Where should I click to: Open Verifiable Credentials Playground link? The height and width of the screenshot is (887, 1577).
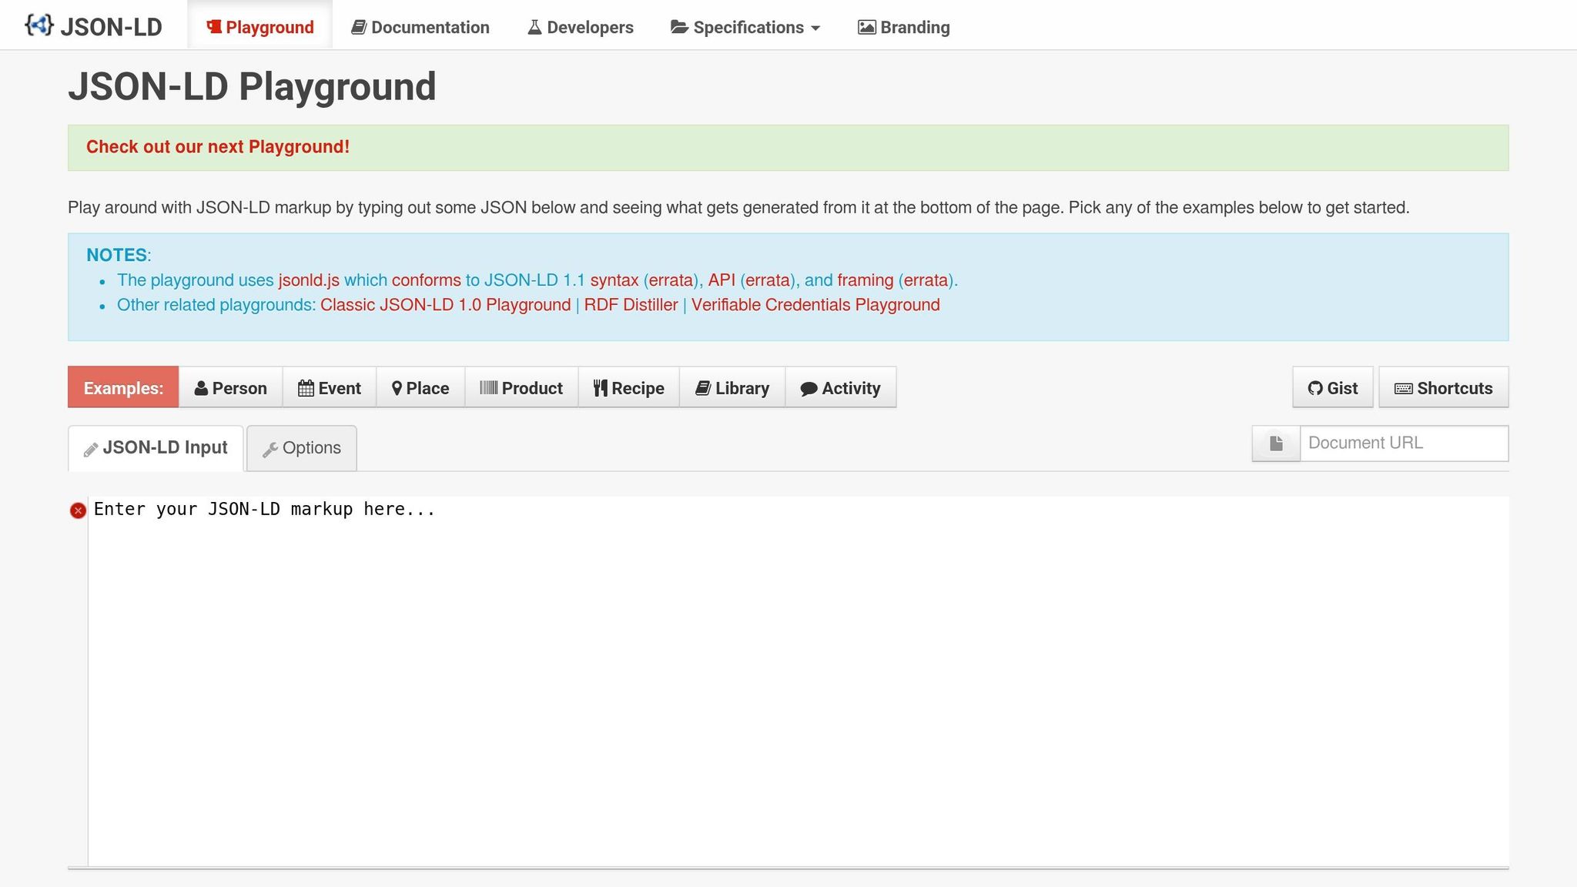815,305
